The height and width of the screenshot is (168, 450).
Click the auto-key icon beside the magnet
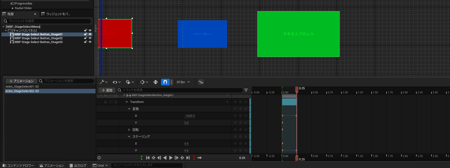(156, 82)
